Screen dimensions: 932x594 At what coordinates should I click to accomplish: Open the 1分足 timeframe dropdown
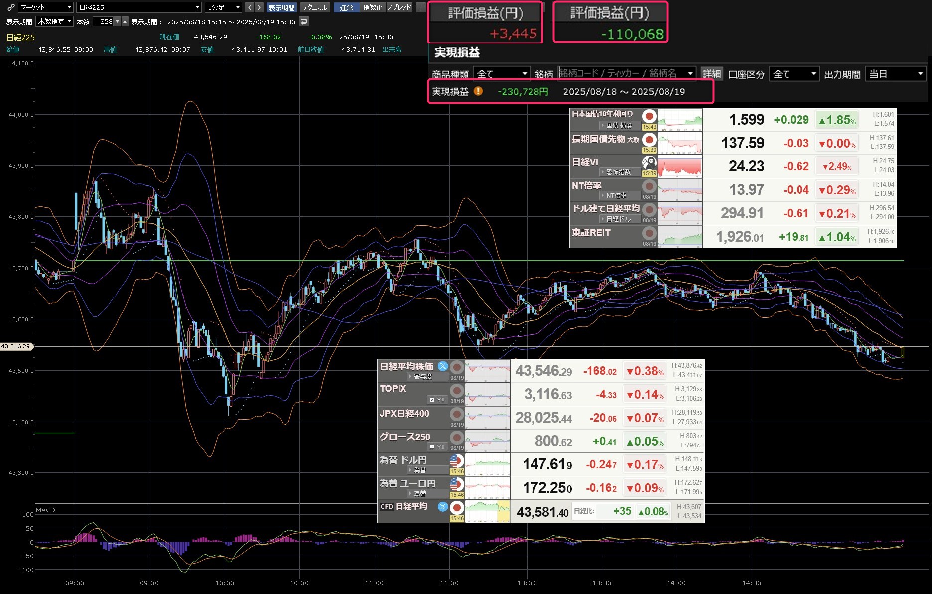pyautogui.click(x=223, y=7)
